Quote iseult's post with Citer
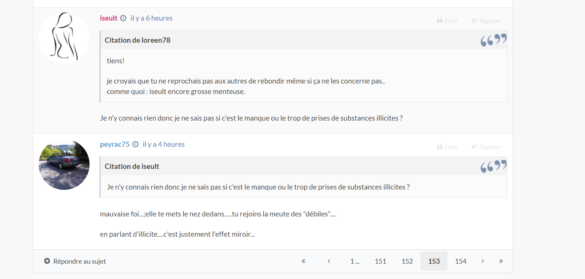This screenshot has height=279, width=585. pyautogui.click(x=447, y=21)
